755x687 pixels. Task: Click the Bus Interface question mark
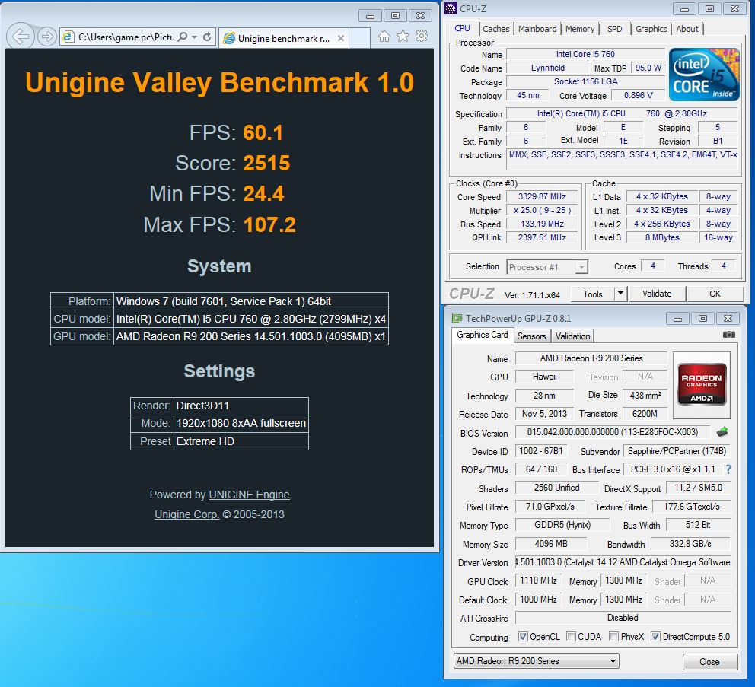(x=728, y=469)
